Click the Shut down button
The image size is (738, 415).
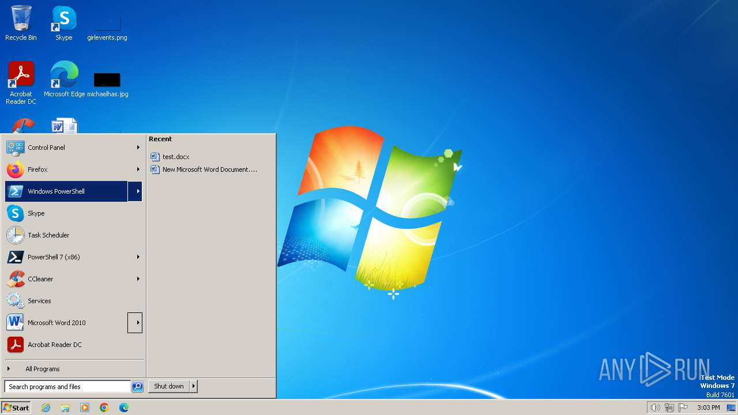(x=169, y=387)
